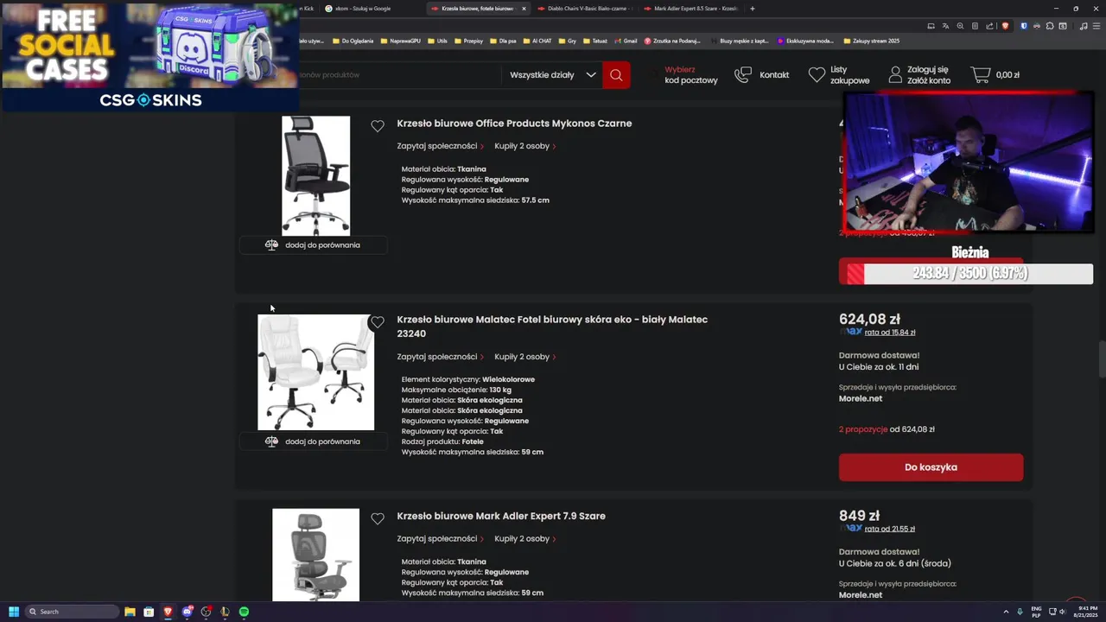Close the Krzesła biurowe tab
Viewport: 1106px width, 622px height.
pyautogui.click(x=524, y=9)
